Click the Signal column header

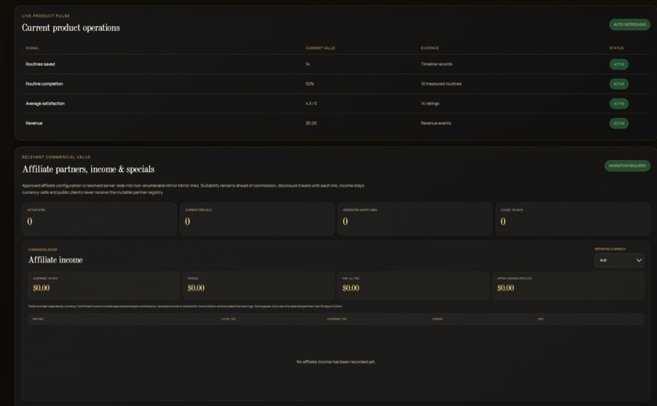point(33,48)
